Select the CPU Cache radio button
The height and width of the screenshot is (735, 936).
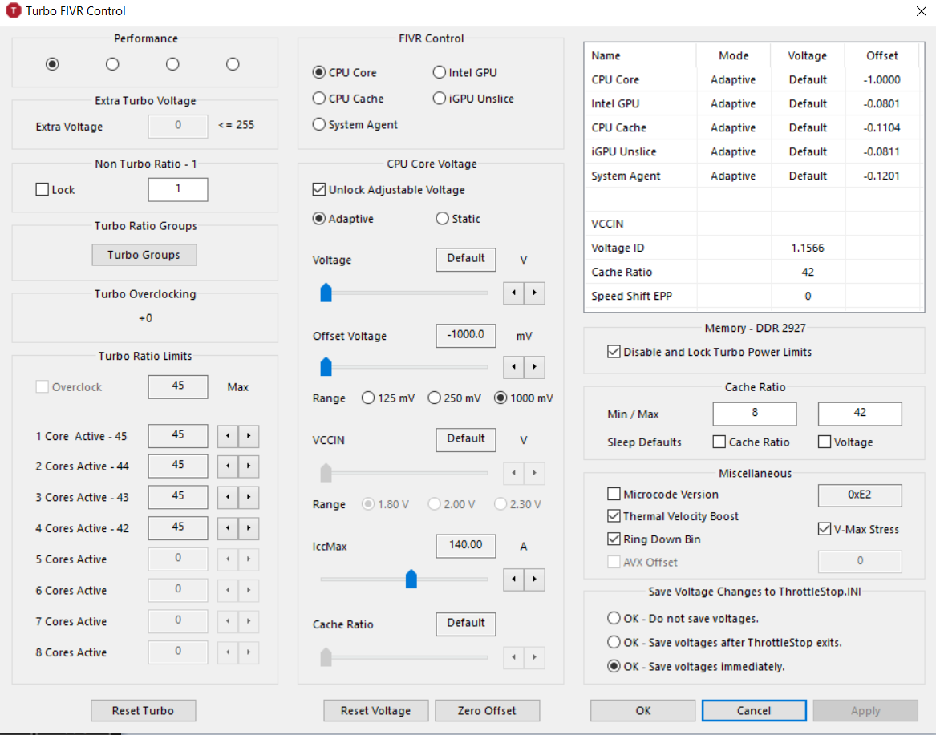[x=319, y=99]
